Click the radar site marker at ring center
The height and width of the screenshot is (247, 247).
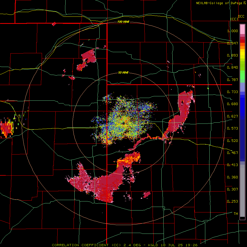[x=124, y=123]
